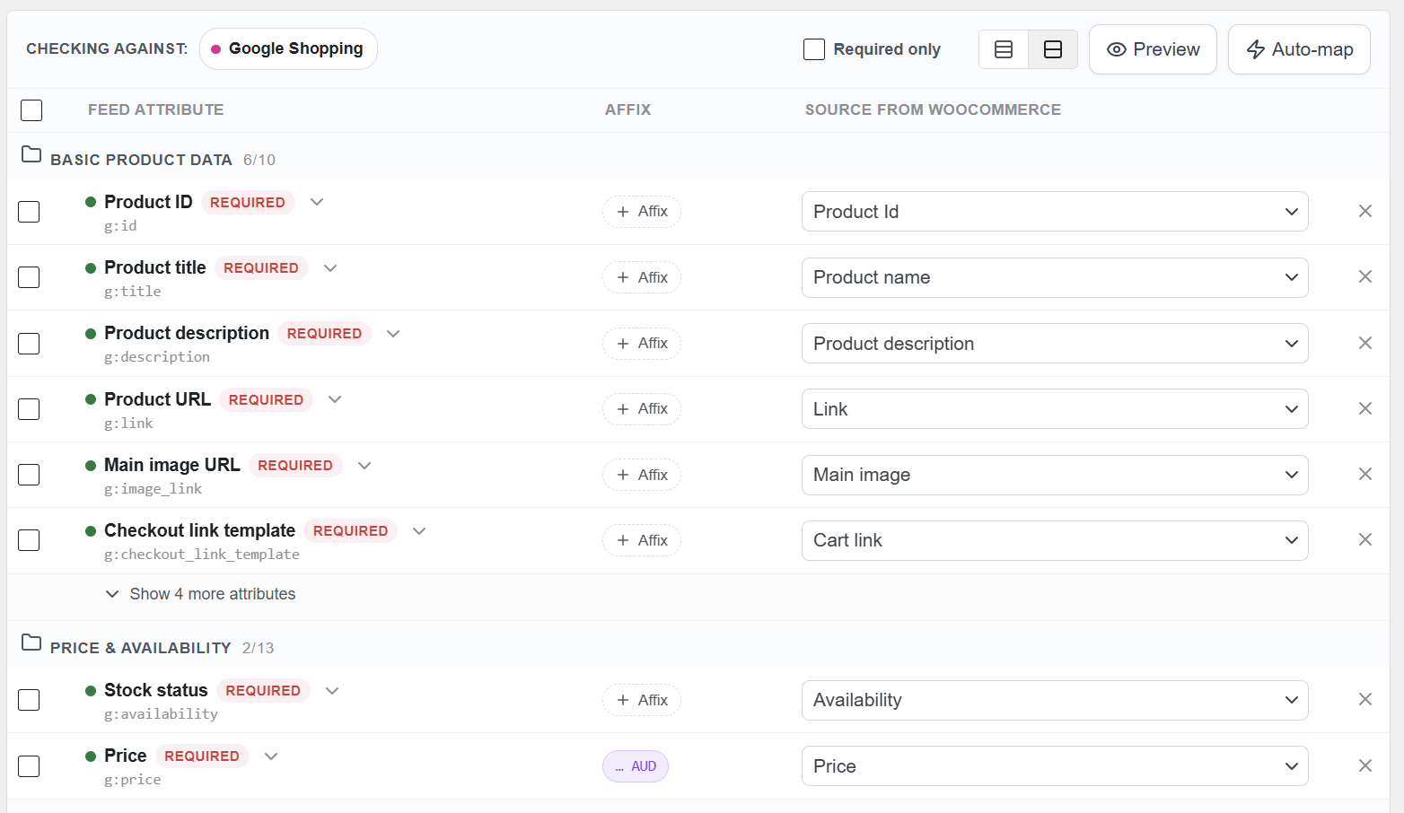The height and width of the screenshot is (813, 1404).
Task: Add affix to Stock status
Action: [642, 700]
